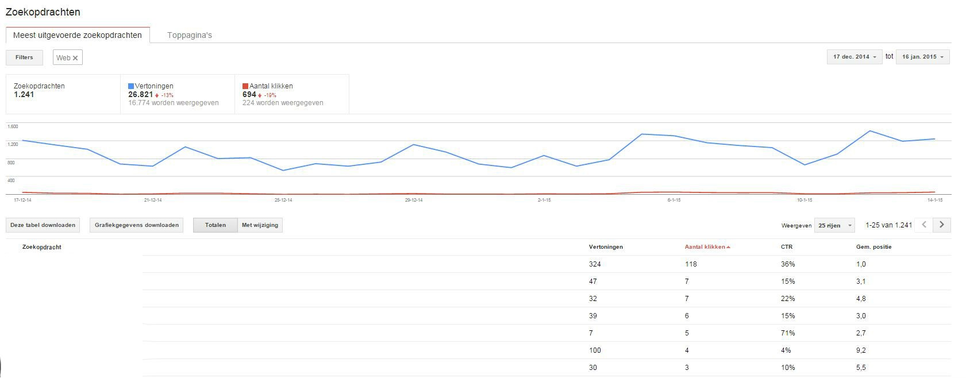Click Deze tabel downloaden button
Image resolution: width=966 pixels, height=378 pixels.
[x=43, y=225]
